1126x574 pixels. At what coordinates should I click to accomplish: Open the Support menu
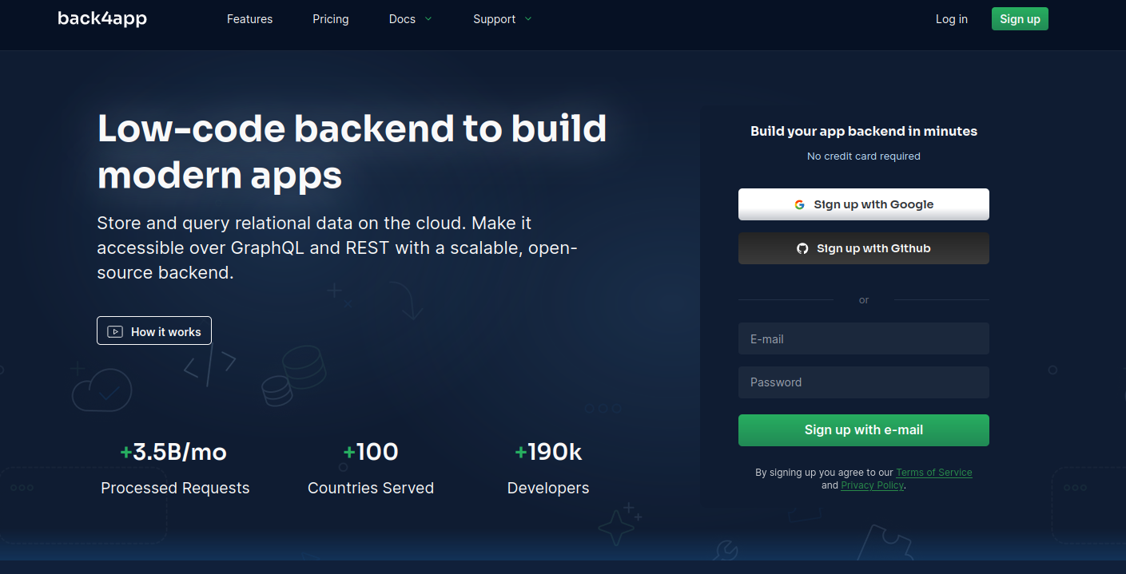click(495, 18)
